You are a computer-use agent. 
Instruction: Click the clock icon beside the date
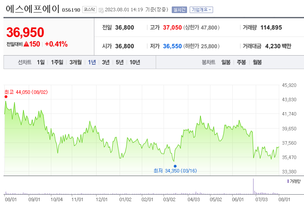pos(101,10)
